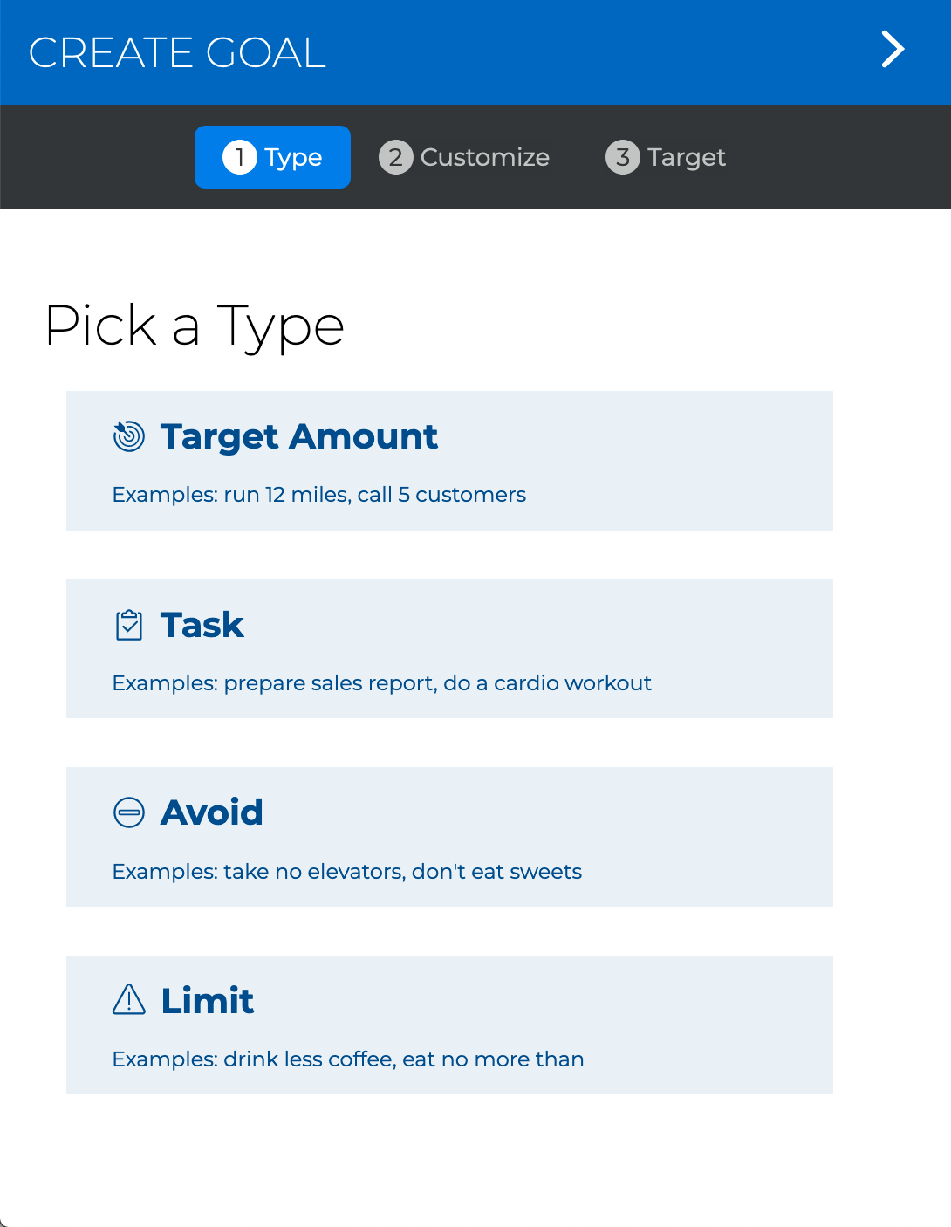The height and width of the screenshot is (1227, 951).
Task: Select the Task goal type
Action: [449, 648]
